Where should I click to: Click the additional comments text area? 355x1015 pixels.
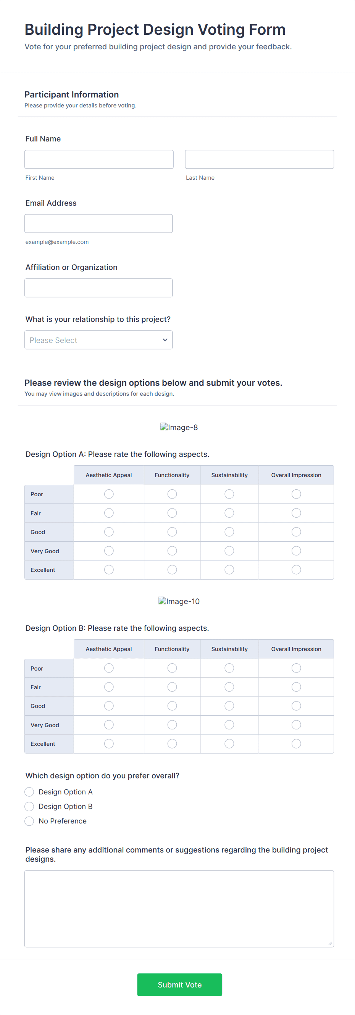(179, 908)
